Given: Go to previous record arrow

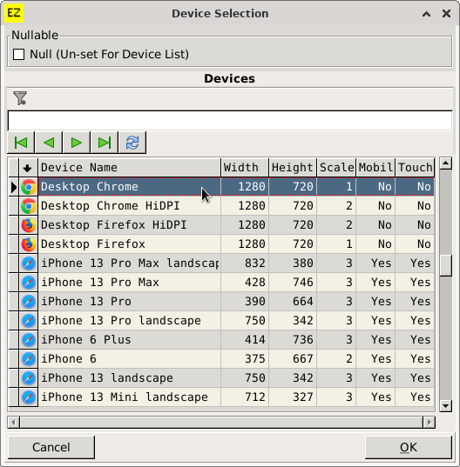Looking at the screenshot, I should (x=49, y=143).
